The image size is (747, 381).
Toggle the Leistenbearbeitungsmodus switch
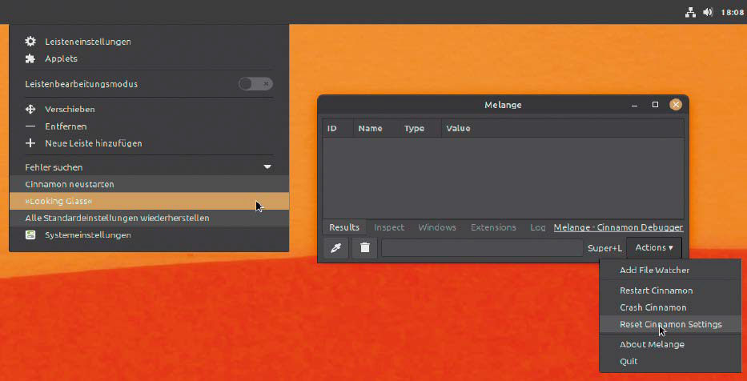pos(256,84)
